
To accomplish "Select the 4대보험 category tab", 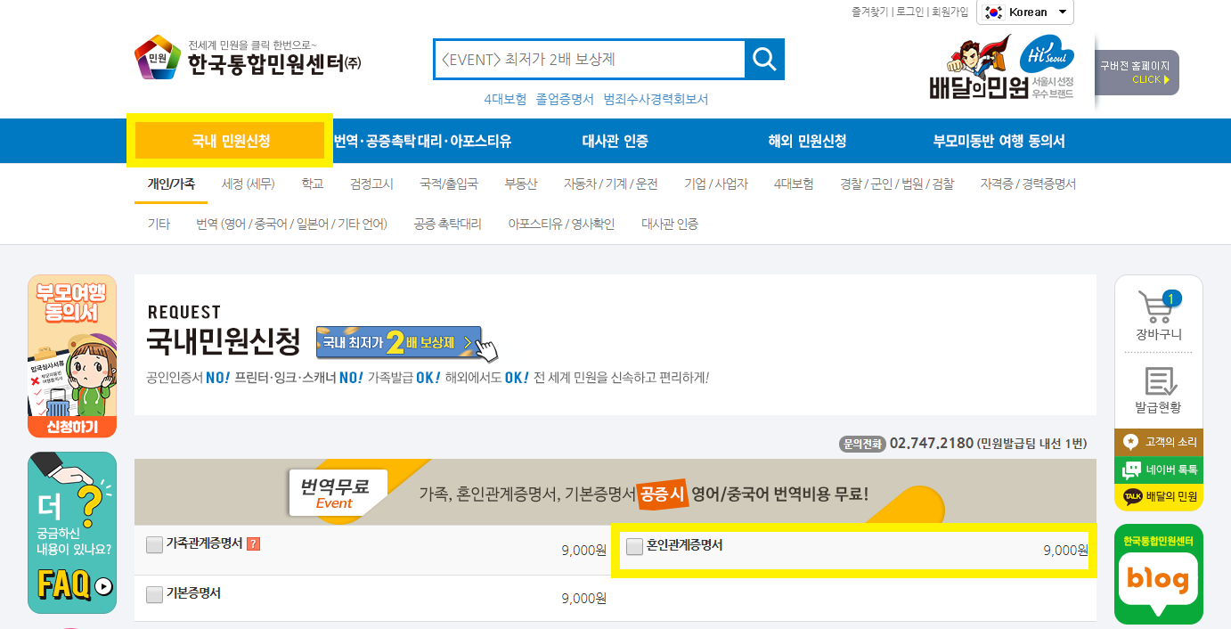I will (x=794, y=184).
